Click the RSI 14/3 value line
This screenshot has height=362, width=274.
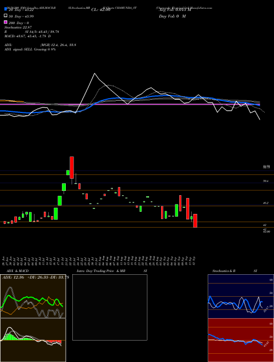click(32, 32)
